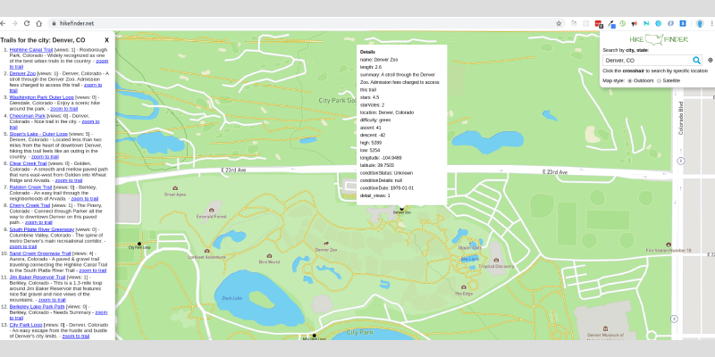Zoom to trail for Ralston Creek Trail
This screenshot has width=715, height=357.
pyautogui.click(x=85, y=198)
